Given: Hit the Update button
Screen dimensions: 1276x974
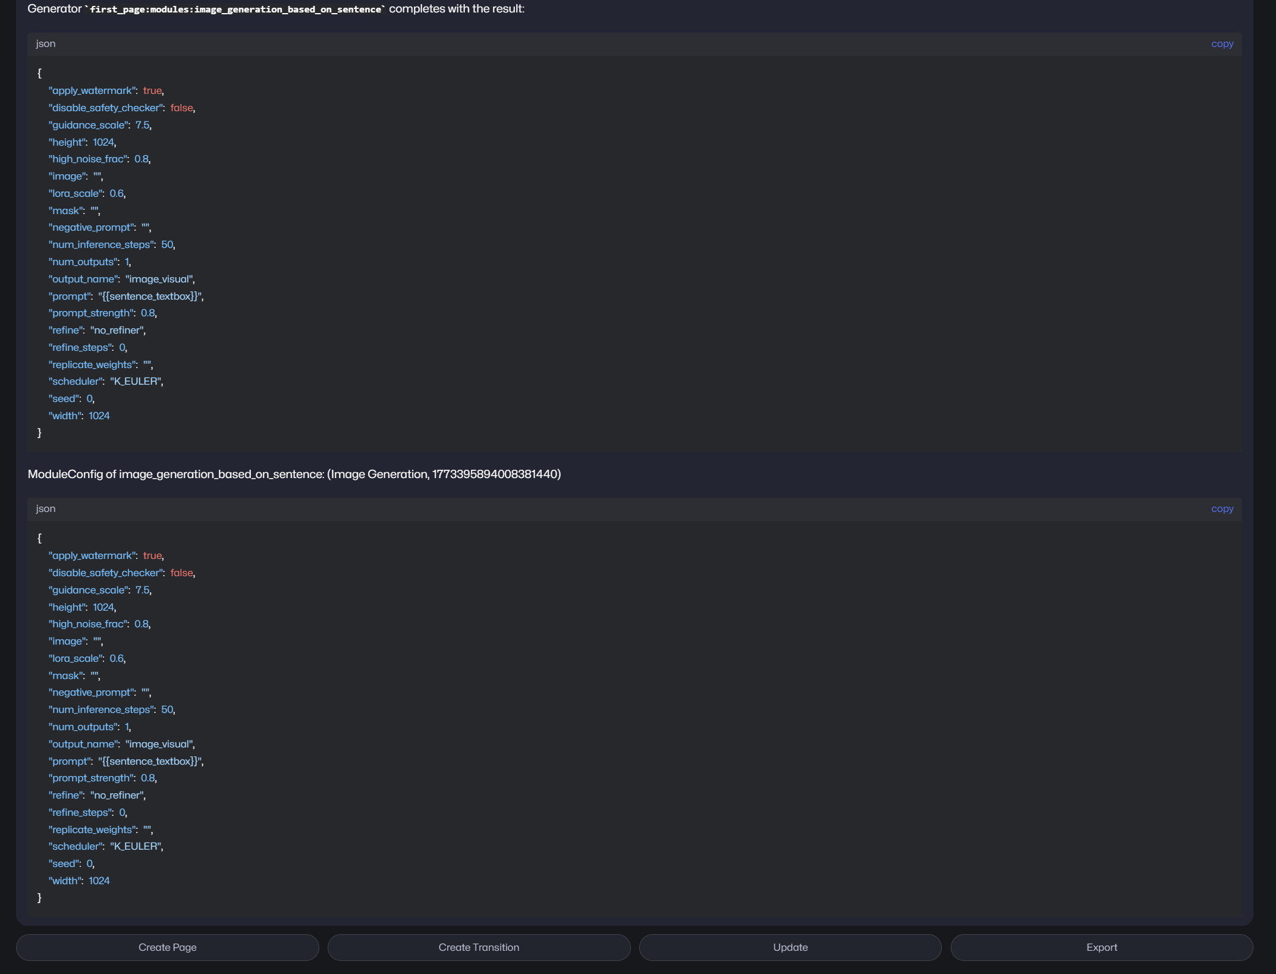Looking at the screenshot, I should (x=790, y=947).
